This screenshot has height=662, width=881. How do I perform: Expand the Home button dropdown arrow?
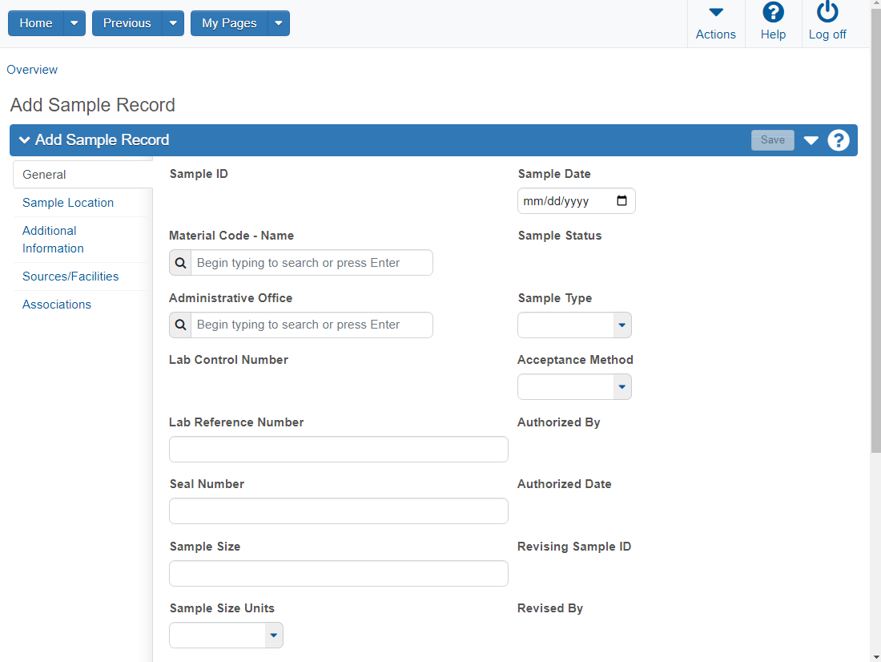(74, 23)
